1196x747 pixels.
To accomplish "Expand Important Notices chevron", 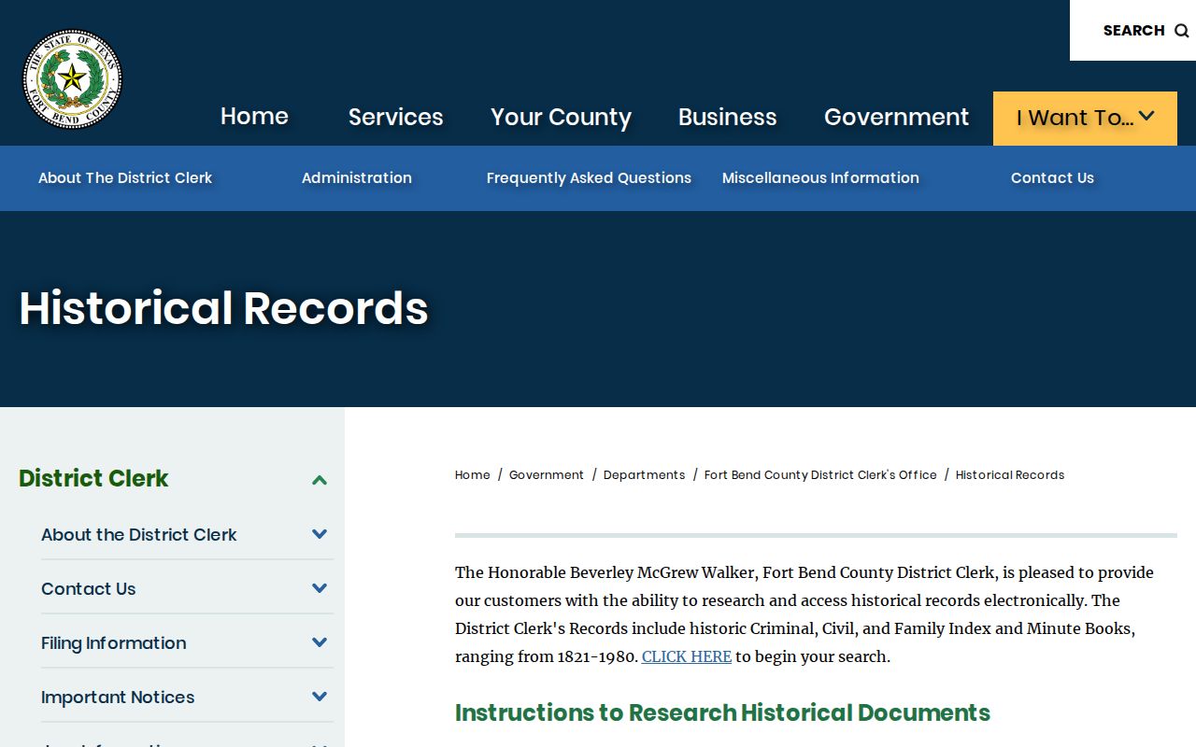I will click(x=320, y=697).
